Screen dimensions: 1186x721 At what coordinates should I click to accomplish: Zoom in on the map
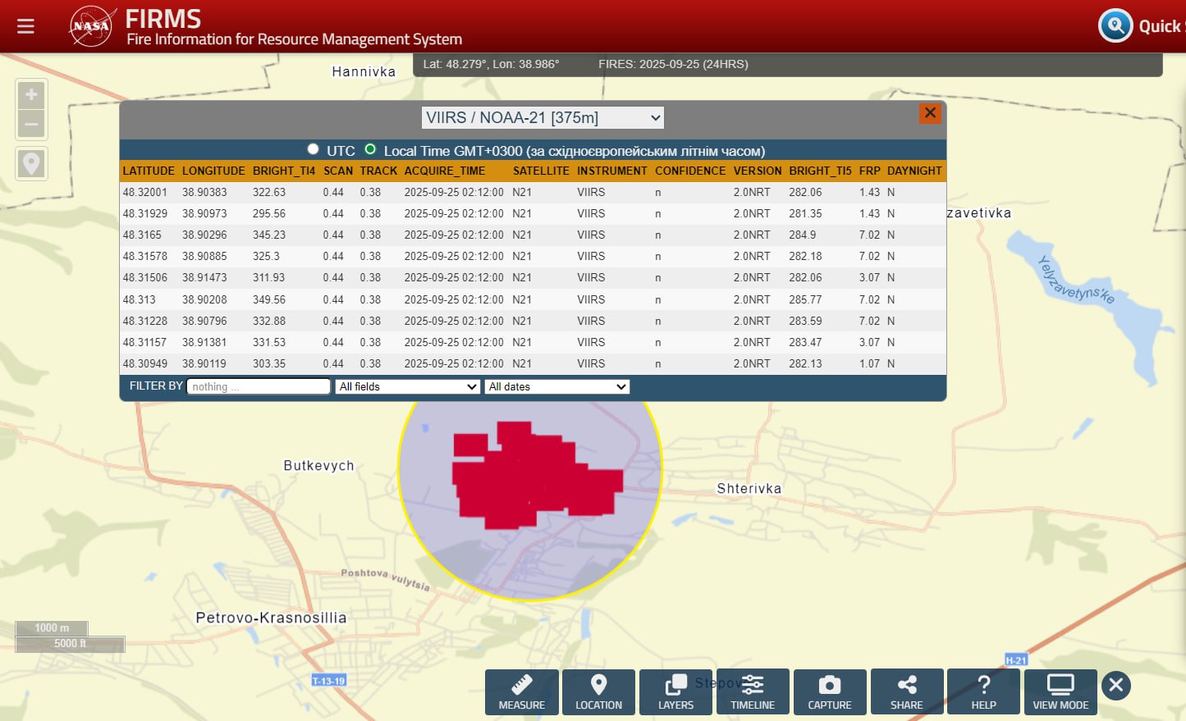coord(31,95)
